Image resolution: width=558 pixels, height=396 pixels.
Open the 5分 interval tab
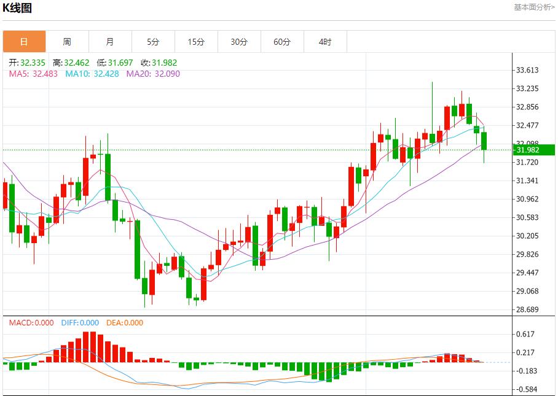153,42
